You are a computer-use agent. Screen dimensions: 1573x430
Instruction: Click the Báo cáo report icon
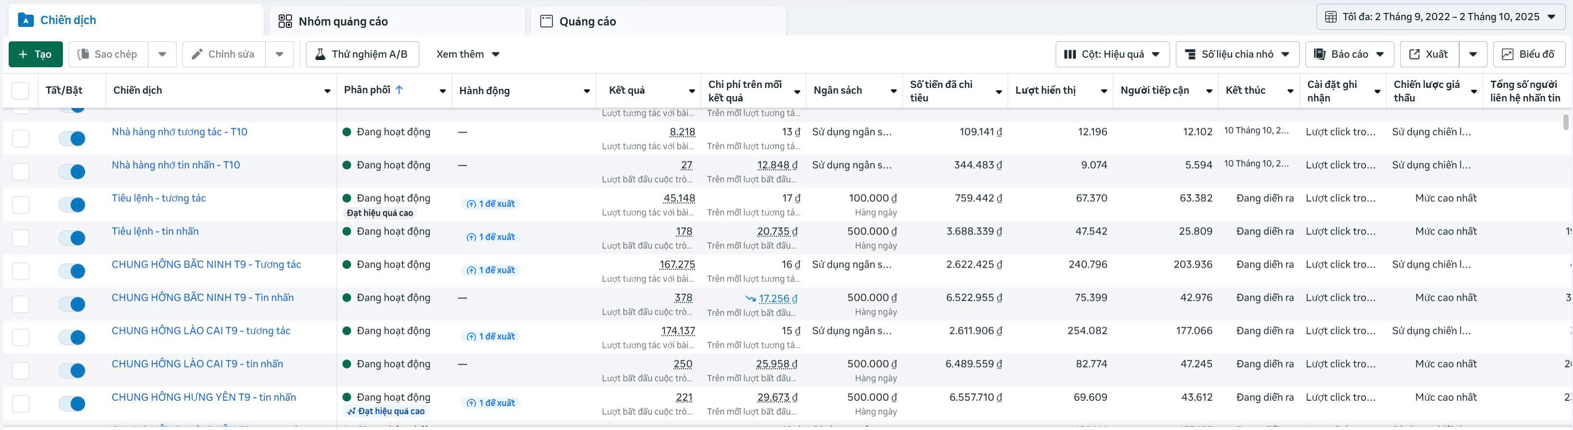[x=1319, y=54]
